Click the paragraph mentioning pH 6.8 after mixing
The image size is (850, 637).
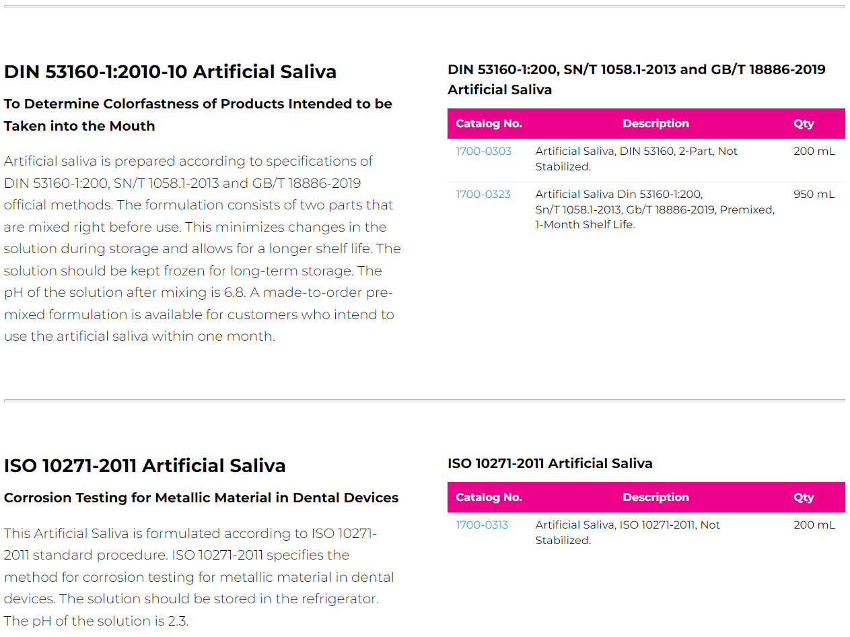pos(202,248)
